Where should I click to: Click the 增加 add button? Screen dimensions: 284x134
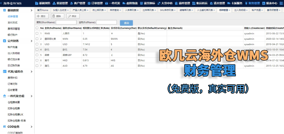tap(42, 16)
